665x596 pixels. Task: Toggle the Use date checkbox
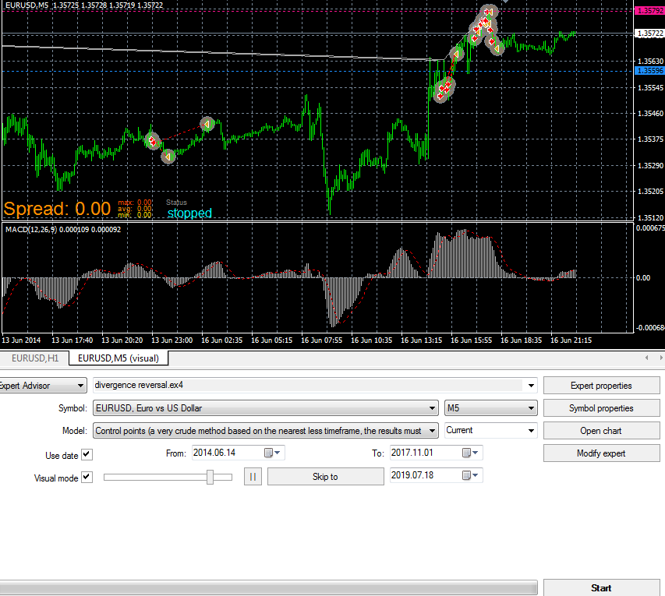pos(87,454)
